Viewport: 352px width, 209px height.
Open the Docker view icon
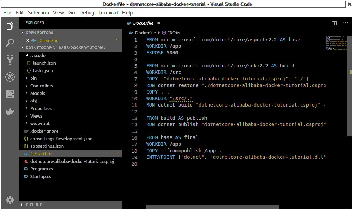[10, 111]
